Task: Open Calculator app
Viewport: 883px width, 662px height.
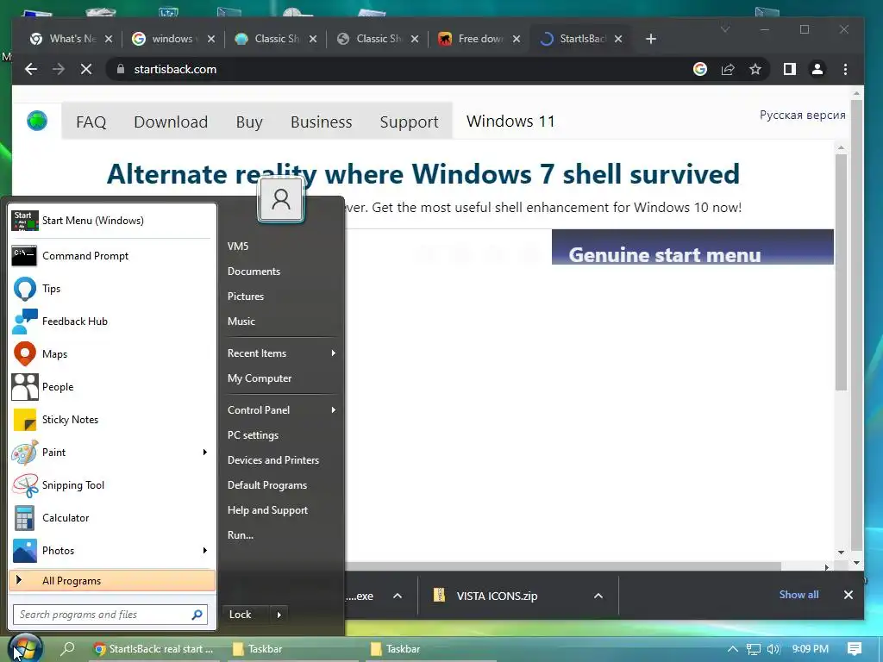Action: (x=111, y=517)
